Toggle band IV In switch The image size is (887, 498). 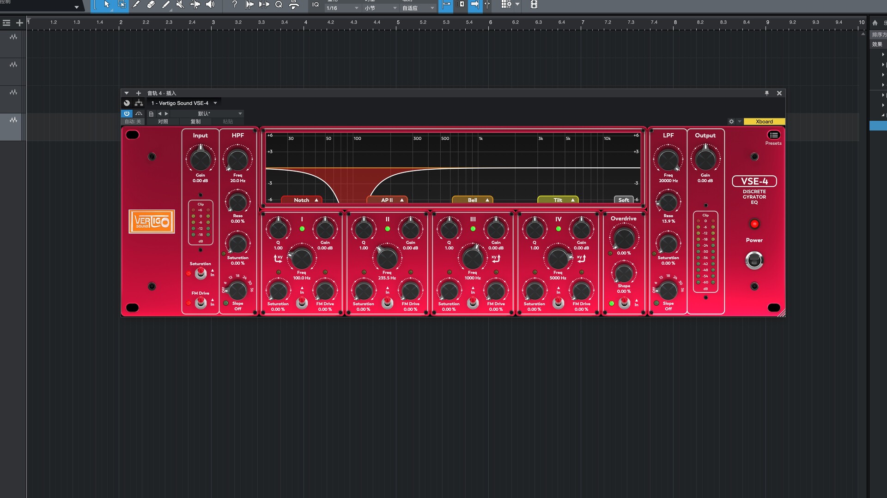click(x=558, y=302)
